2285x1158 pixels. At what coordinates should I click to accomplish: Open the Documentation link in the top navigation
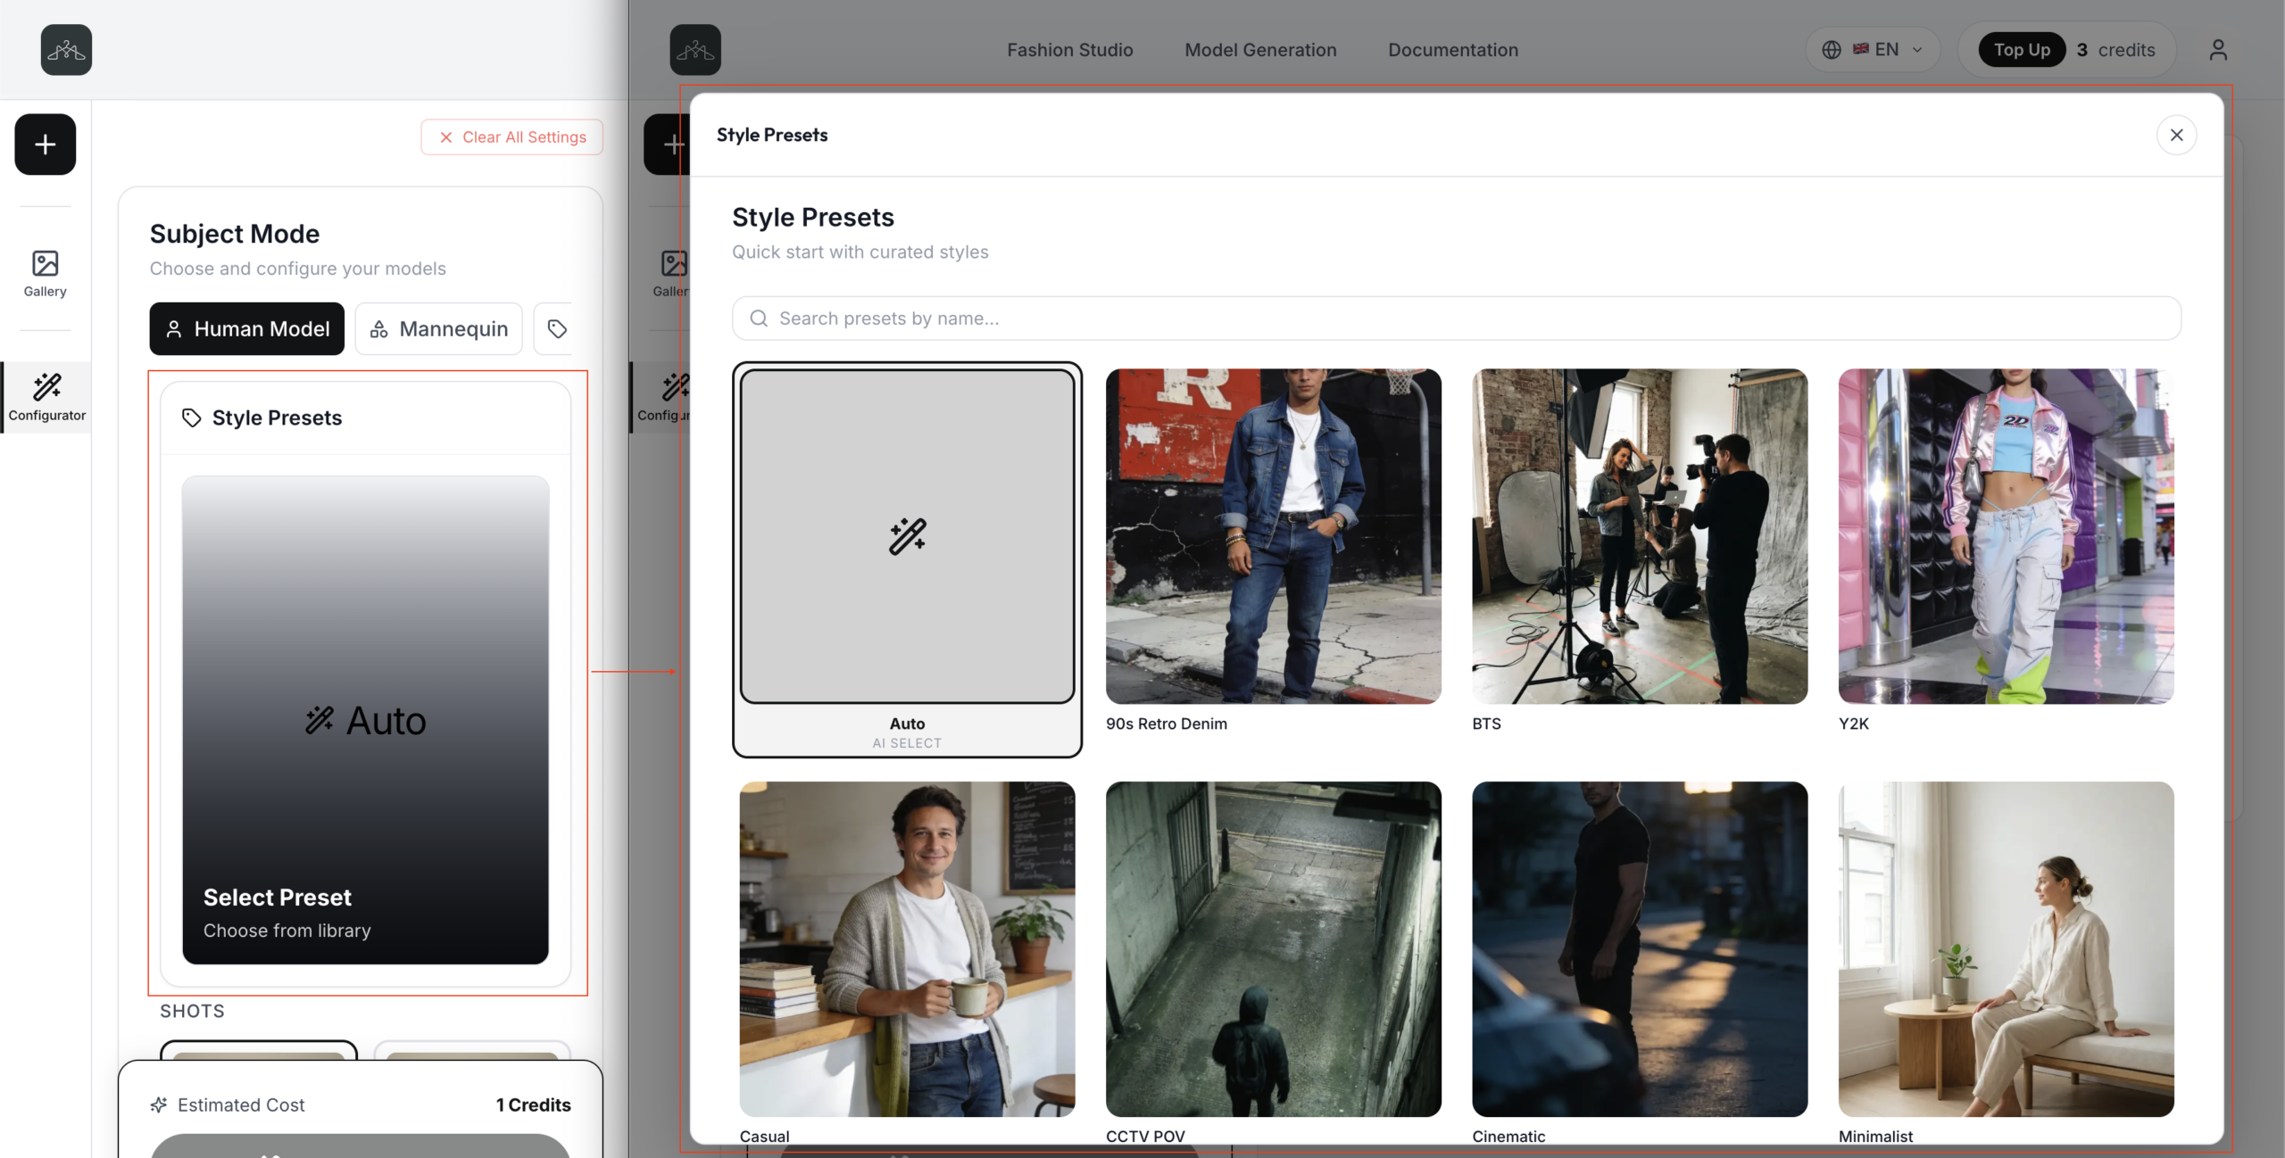(x=1453, y=50)
